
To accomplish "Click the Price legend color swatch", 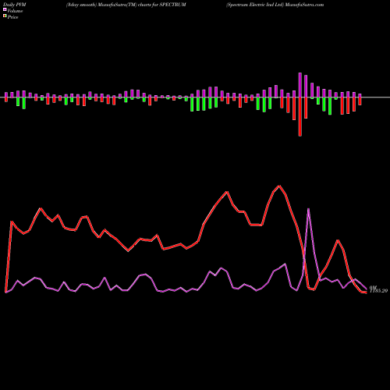I will coord(5,16).
